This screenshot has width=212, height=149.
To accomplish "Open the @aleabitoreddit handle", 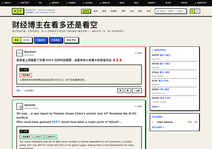I will 31,108.
